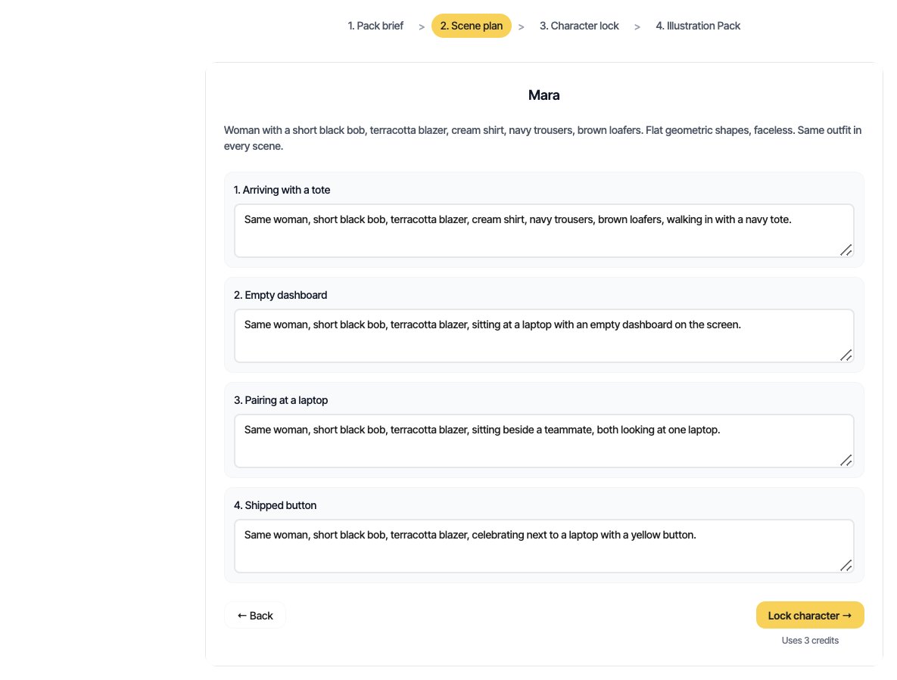Viewport: 897px width, 680px height.
Task: Open the Character lock step
Action: tap(579, 26)
